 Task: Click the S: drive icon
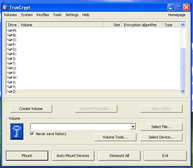10,58
